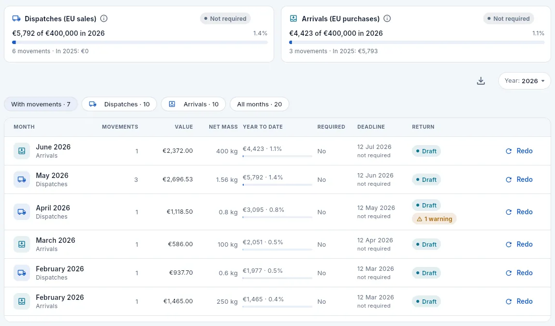Open the Year 2026 dropdown

tap(524, 81)
